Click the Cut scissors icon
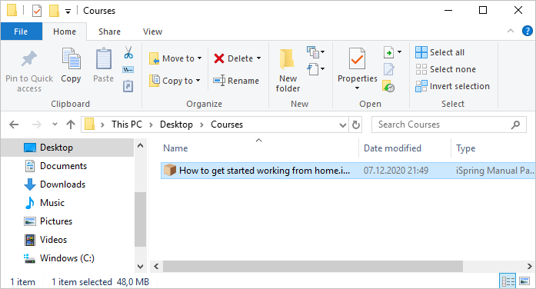This screenshot has width=536, height=289. (x=128, y=52)
